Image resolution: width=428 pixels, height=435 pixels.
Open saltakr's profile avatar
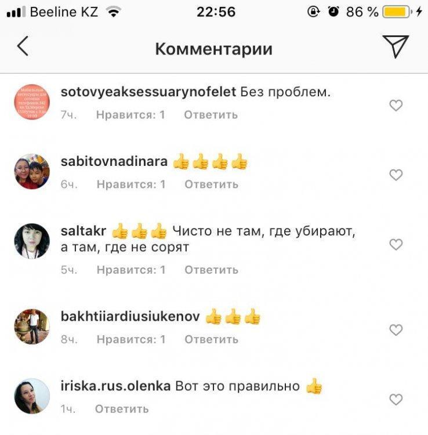[32, 241]
